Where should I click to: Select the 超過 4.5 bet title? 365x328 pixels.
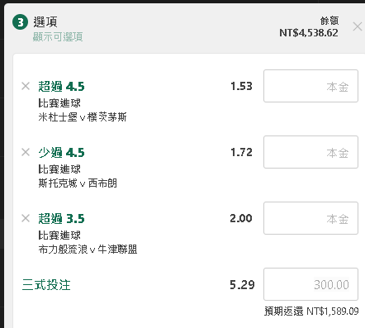point(61,87)
